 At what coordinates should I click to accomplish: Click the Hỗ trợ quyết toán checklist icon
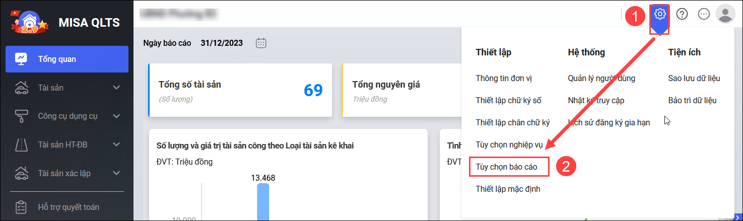[21, 207]
